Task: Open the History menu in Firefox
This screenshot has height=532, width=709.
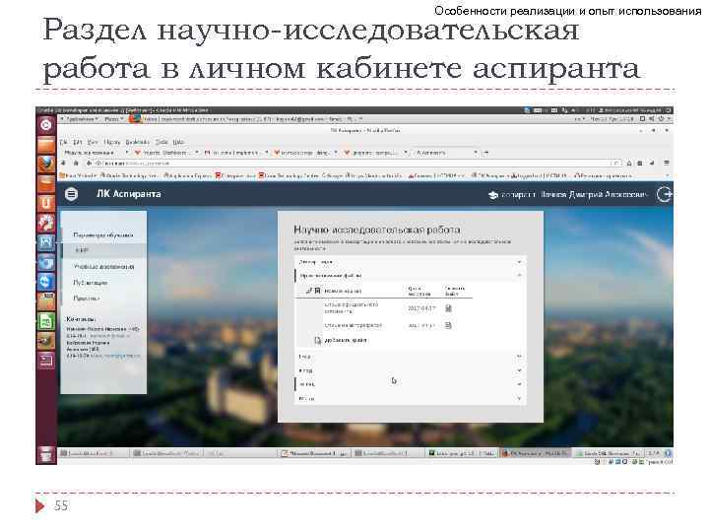Action: click(x=112, y=142)
